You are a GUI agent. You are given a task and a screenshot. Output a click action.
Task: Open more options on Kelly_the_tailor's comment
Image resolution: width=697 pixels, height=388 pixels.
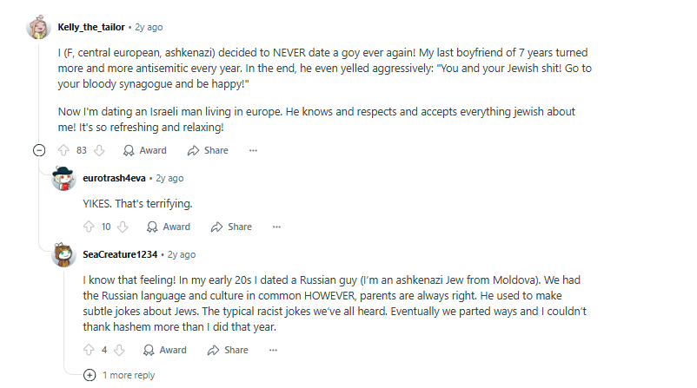tap(253, 150)
